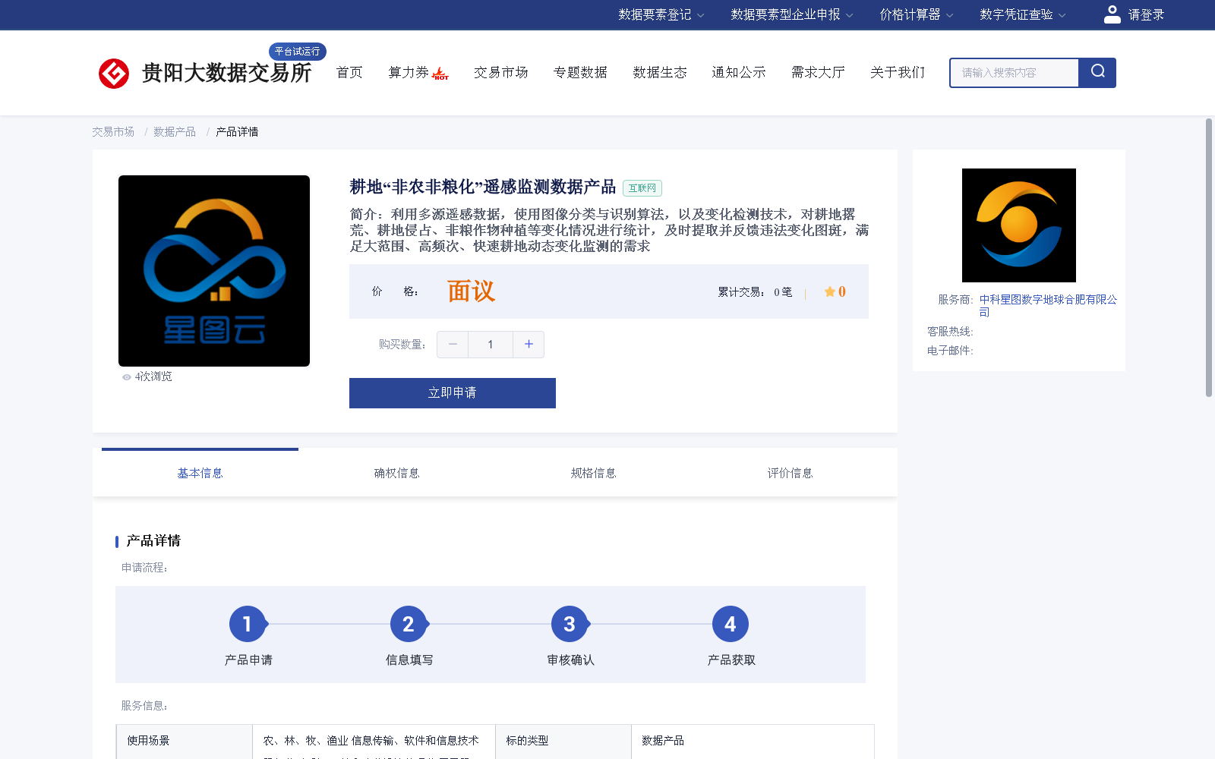1215x759 pixels.
Task: Open 需求大厅 navigation item
Action: 818,73
